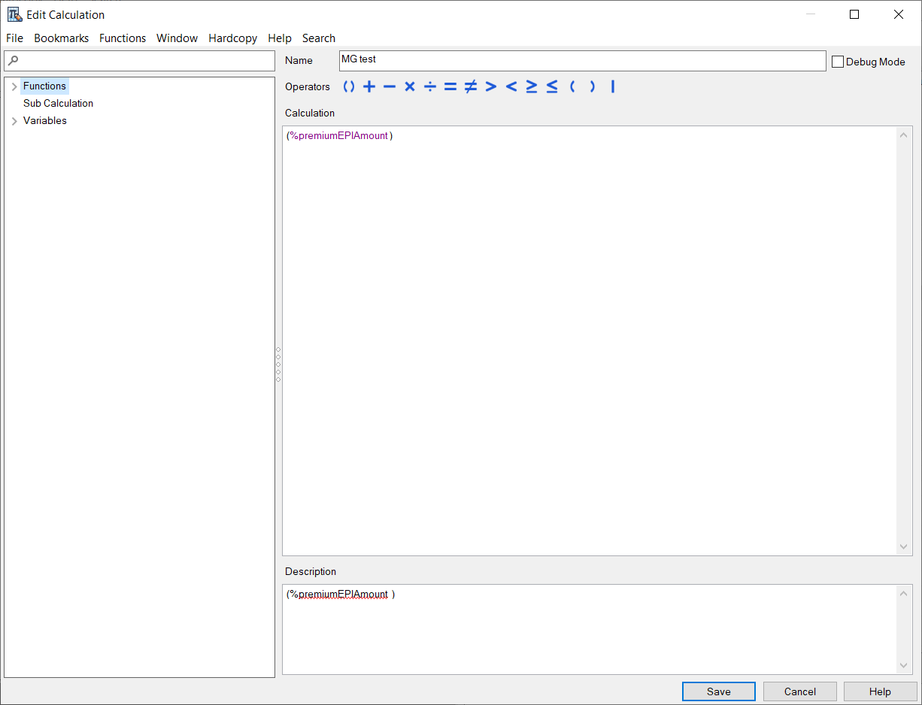Screen dimensions: 922x705
Task: Insert the division operator
Action: [x=429, y=86]
